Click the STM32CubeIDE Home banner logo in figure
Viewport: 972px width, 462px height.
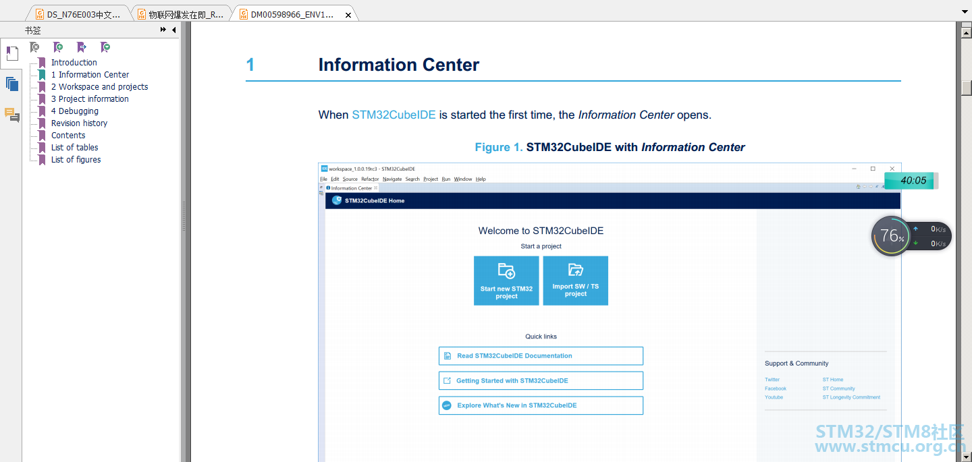[x=337, y=200]
